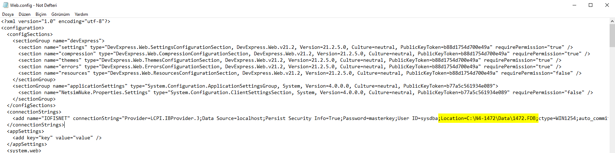Click the sectionGroup name="devExpress" line
The image size is (615, 153).
pos(59,41)
